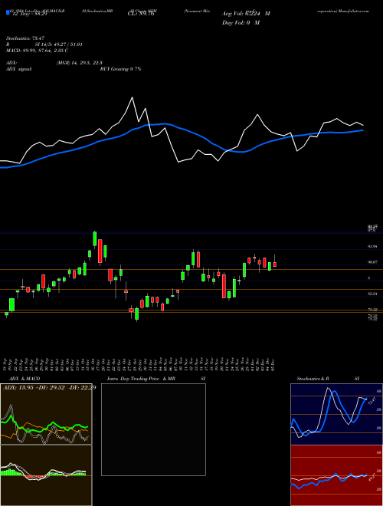Click the tallest green candle at the price peak
The image size is (383, 506).
click(95, 238)
